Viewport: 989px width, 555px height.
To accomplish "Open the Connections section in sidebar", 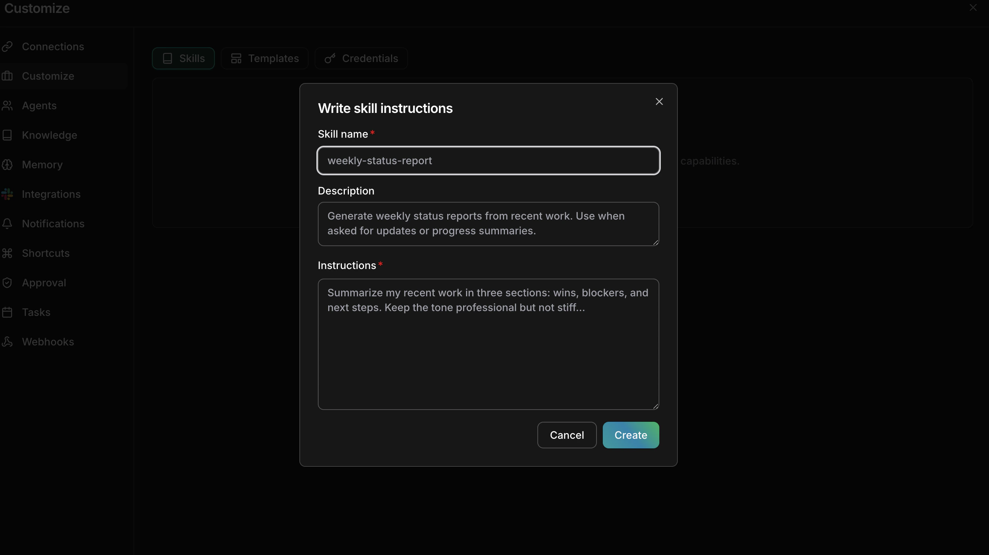I will click(53, 46).
